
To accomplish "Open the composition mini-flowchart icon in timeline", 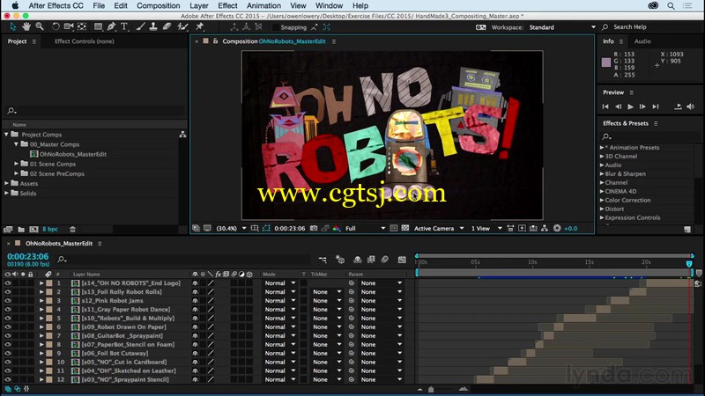I will pyautogui.click(x=323, y=260).
